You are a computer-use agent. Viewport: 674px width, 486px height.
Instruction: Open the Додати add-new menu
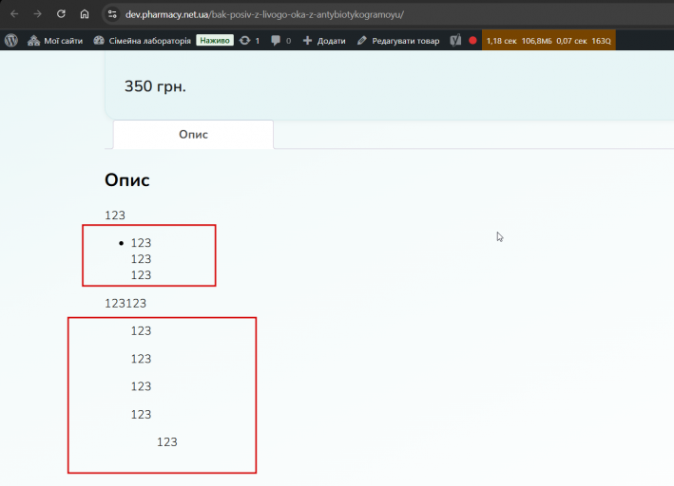[324, 41]
